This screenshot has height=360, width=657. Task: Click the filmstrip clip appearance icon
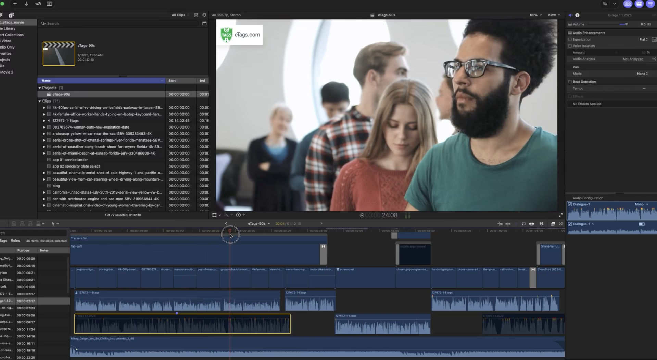(x=541, y=224)
